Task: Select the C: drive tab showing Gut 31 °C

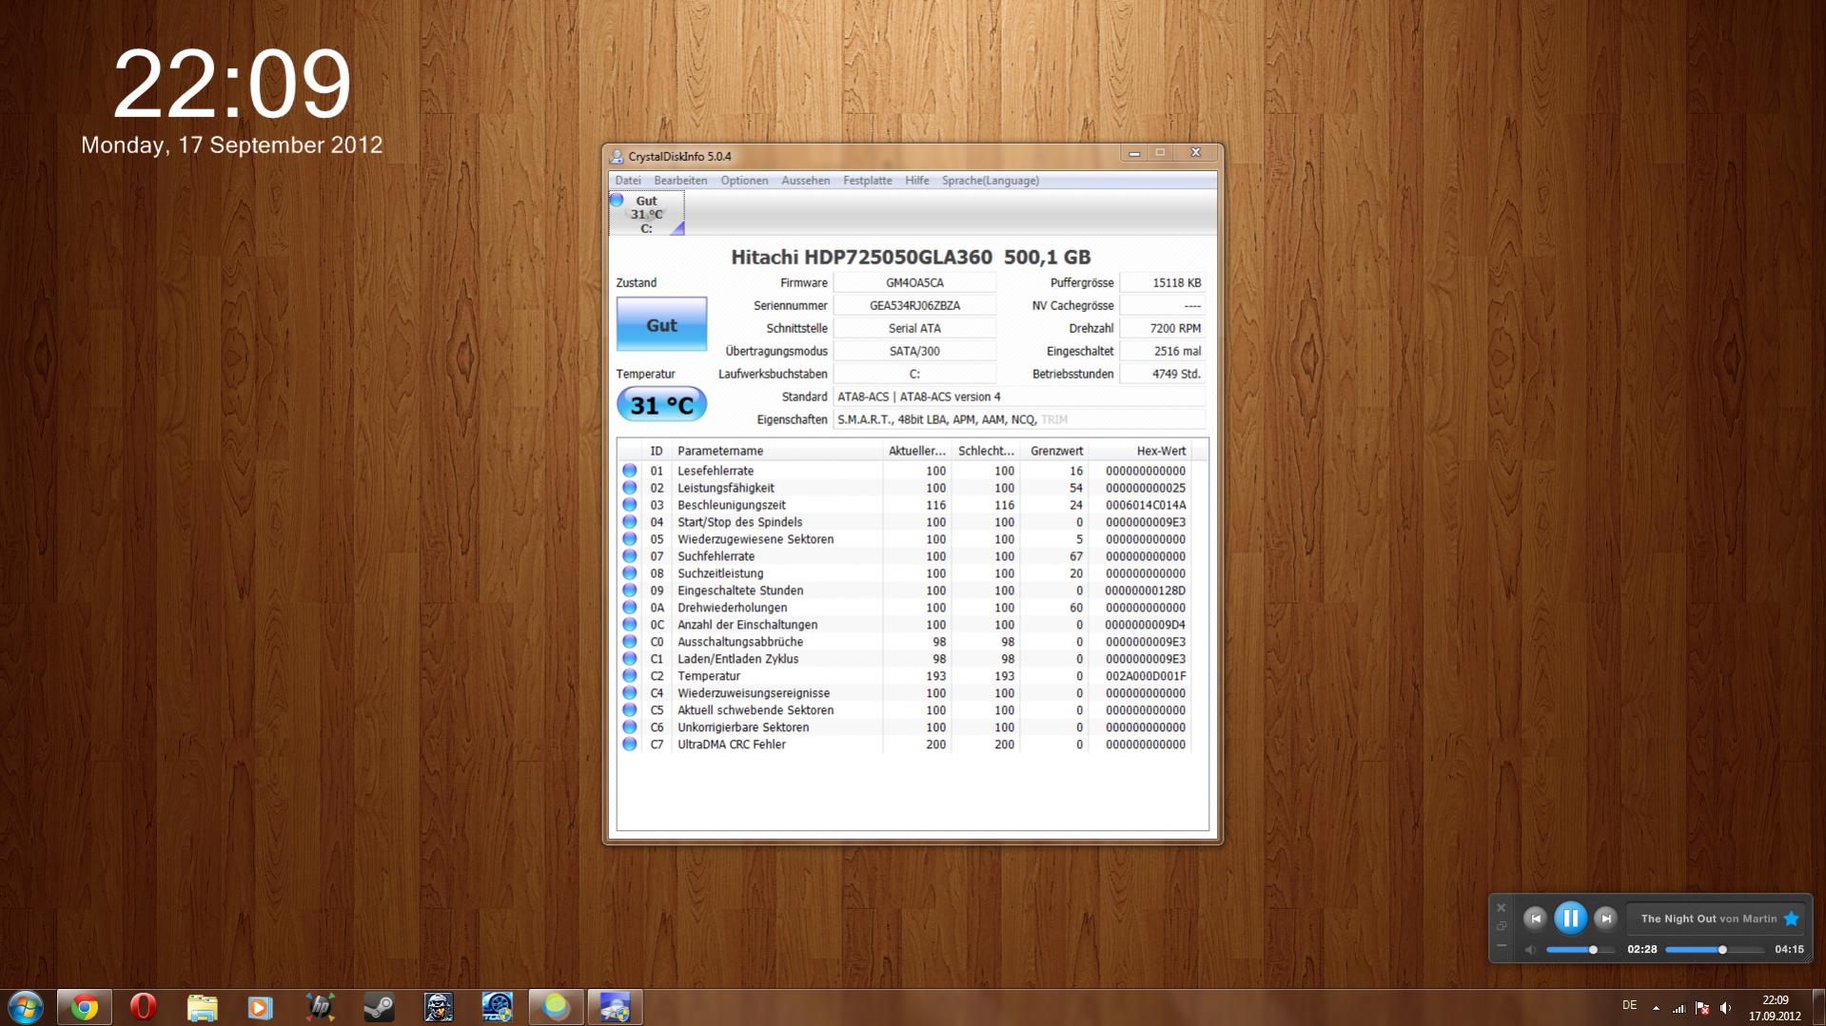Action: click(x=646, y=213)
